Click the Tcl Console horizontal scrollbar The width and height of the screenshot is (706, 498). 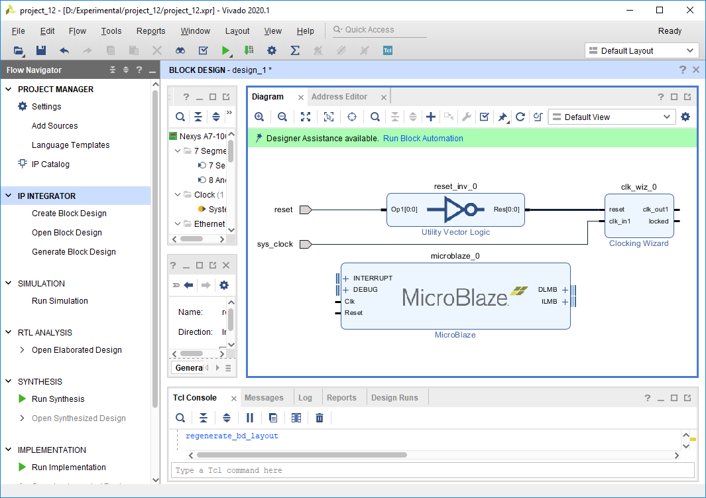[x=302, y=455]
